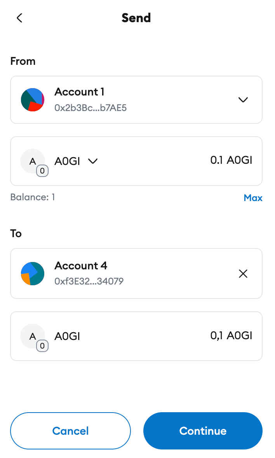This screenshot has height=458, width=275.
Task: Click the 0,1 A0GI destination amount
Action: pyautogui.click(x=231, y=335)
